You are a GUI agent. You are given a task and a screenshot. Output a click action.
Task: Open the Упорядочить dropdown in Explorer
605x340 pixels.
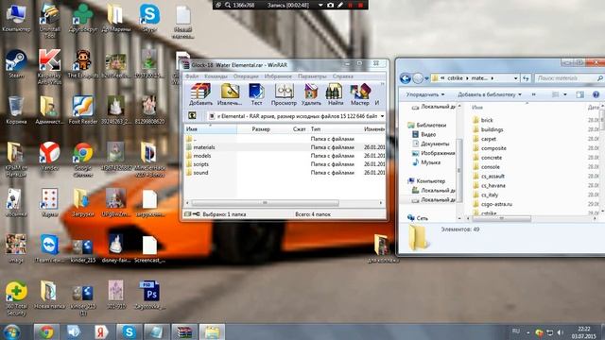[x=424, y=94]
